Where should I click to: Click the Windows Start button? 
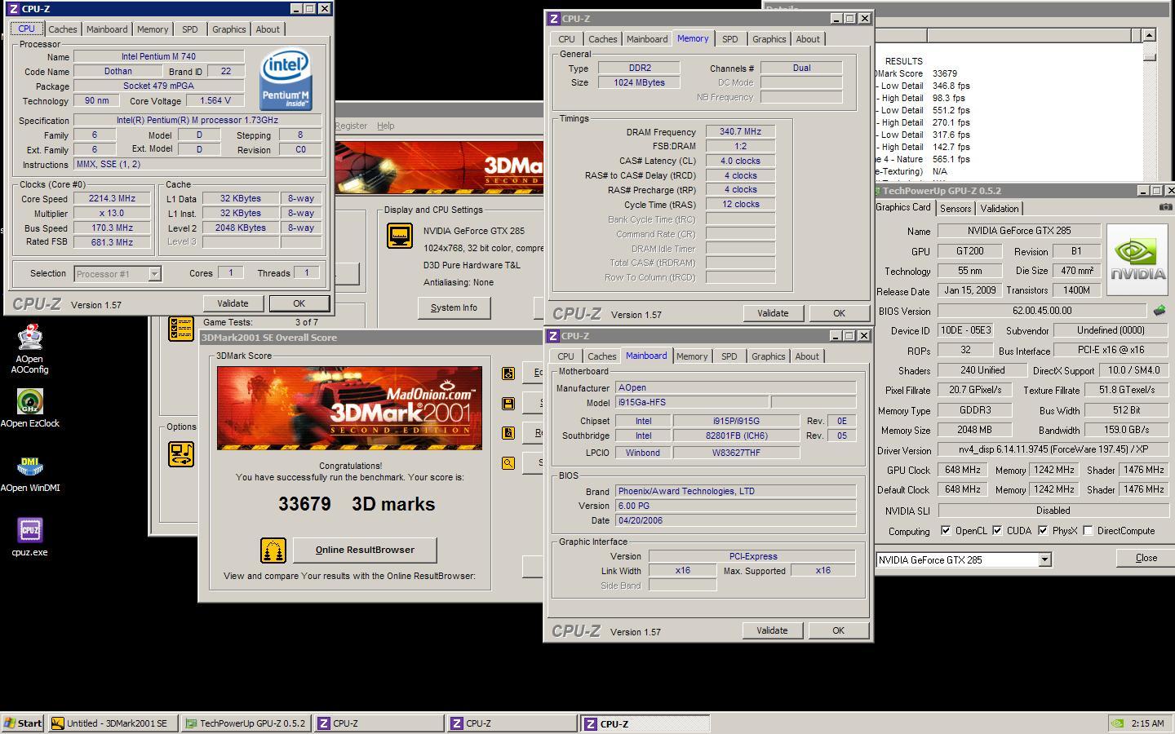coord(23,723)
